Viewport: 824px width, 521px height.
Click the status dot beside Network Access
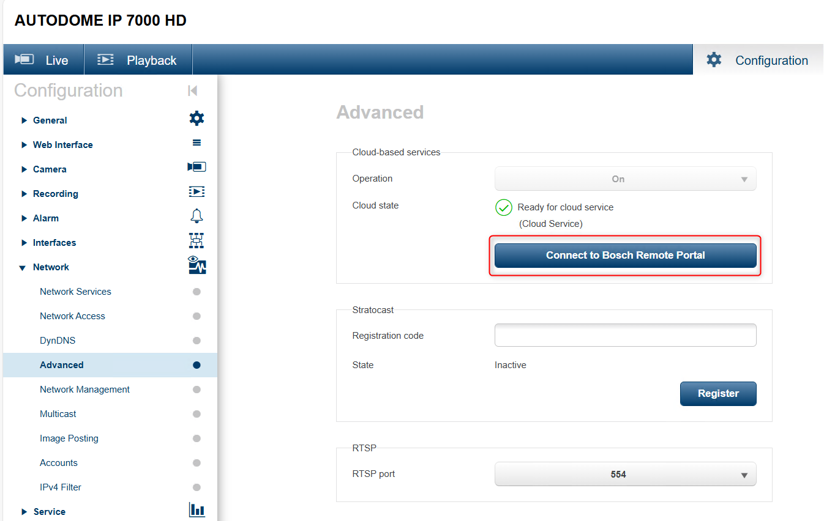tap(197, 316)
